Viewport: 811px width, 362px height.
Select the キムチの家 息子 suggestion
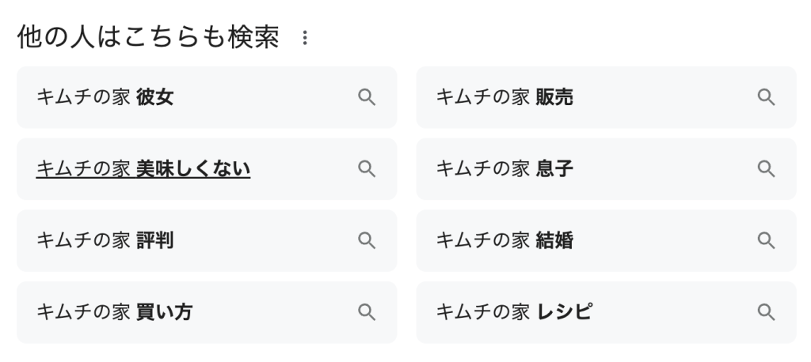click(504, 168)
